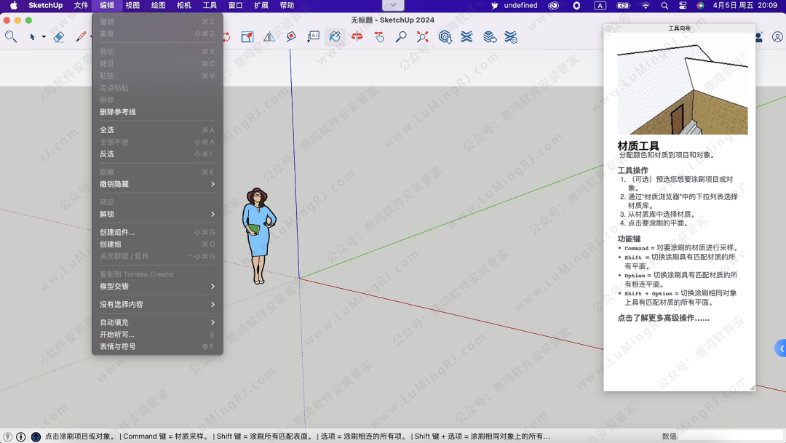Select the Zoom magnifier tool
The width and height of the screenshot is (786, 443).
[x=401, y=36]
